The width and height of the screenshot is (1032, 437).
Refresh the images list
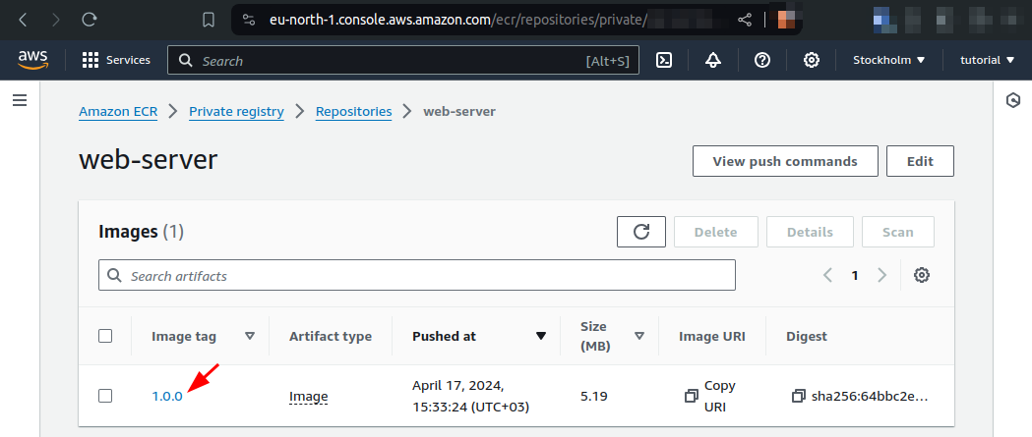coord(641,232)
